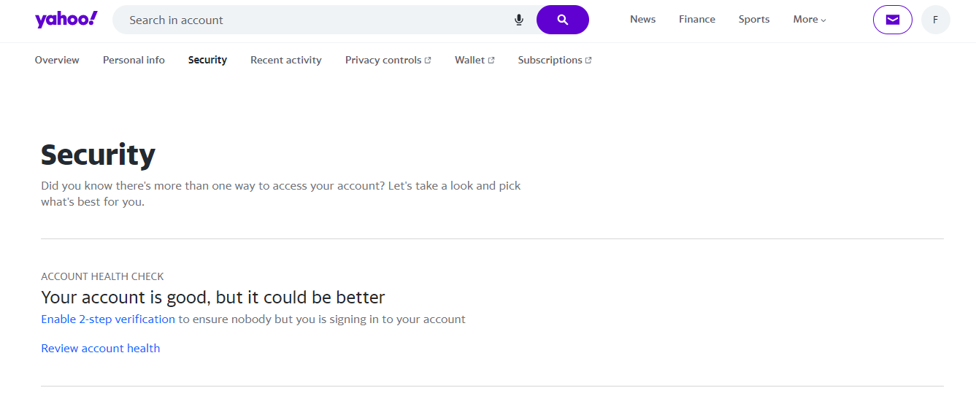Open Yahoo Mail envelope icon

click(x=893, y=20)
